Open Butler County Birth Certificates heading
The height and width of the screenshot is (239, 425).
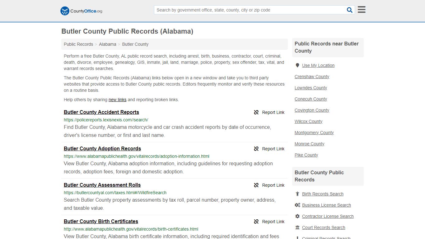tap(101, 222)
